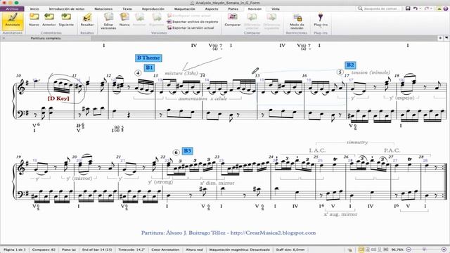This screenshot has width=450, height=253.
Task: Click the zoom slider handle
Action: tap(424, 249)
